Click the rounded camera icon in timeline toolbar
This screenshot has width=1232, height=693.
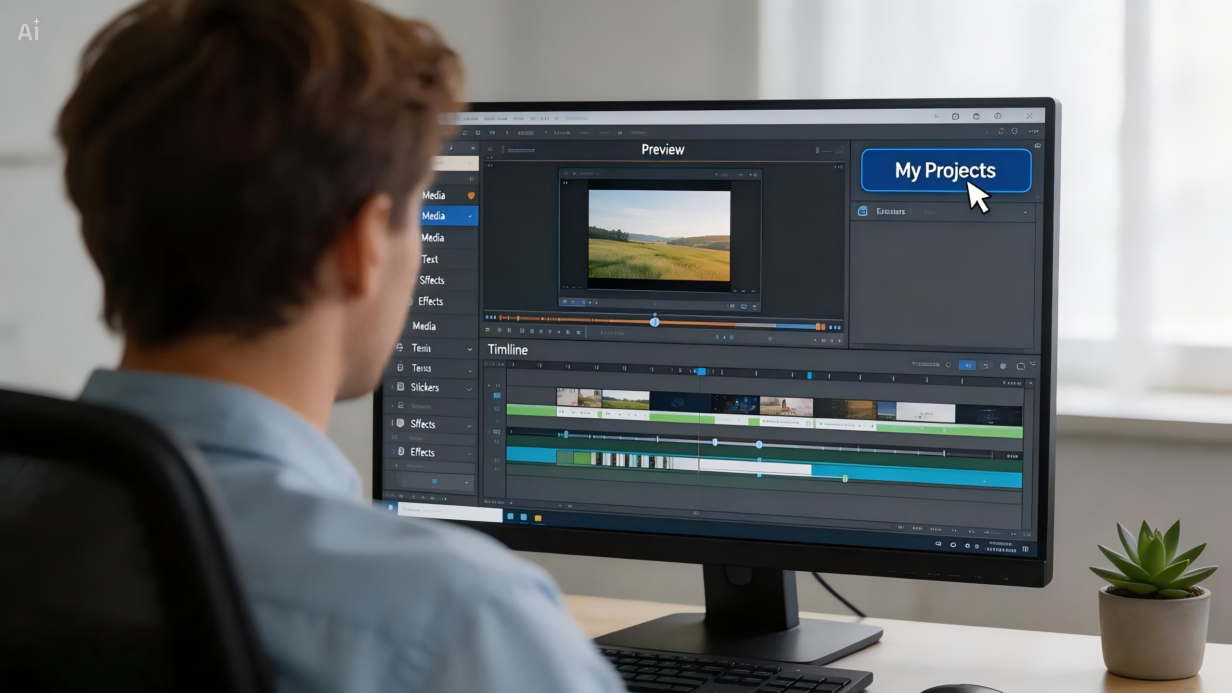(1020, 366)
